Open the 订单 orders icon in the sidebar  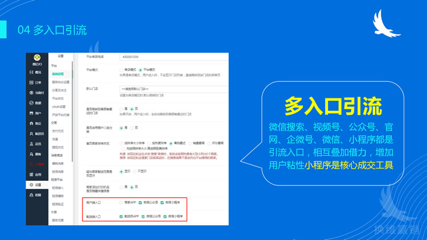[31, 82]
